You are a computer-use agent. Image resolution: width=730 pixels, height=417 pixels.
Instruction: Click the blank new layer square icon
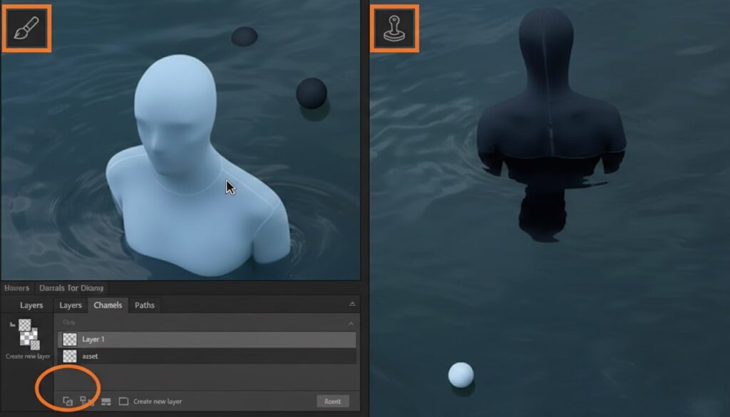click(124, 401)
